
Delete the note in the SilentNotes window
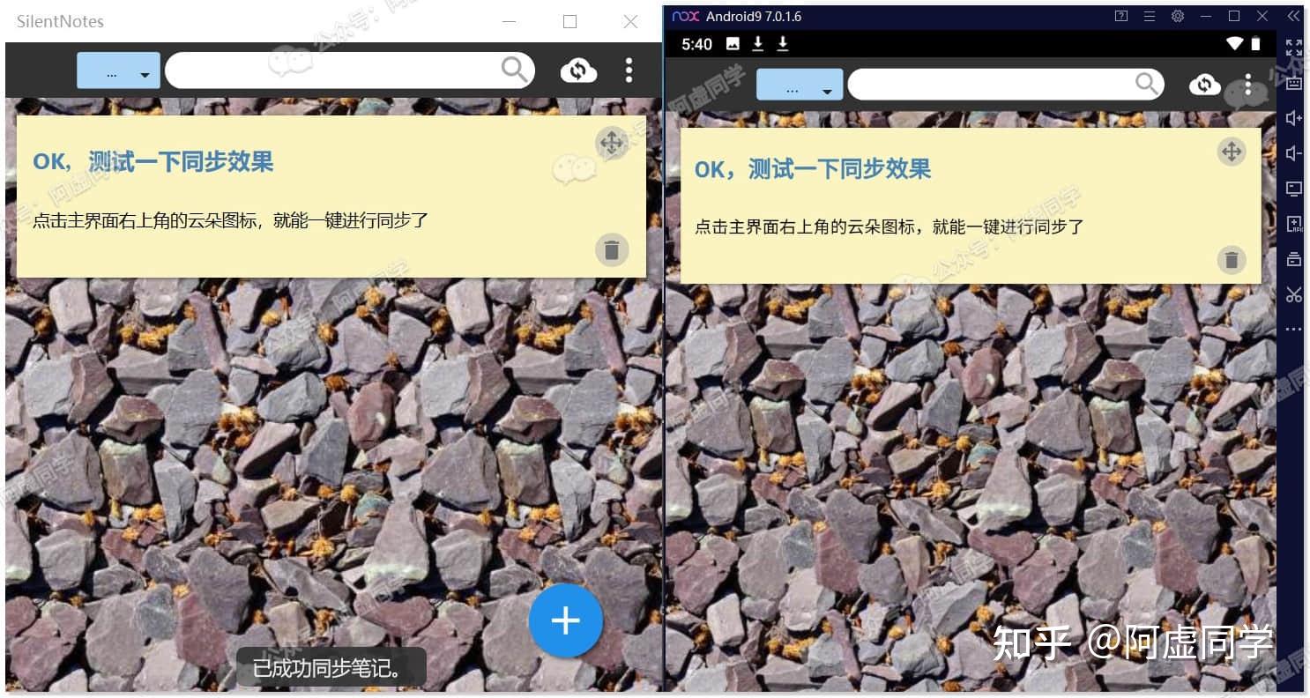pyautogui.click(x=612, y=249)
